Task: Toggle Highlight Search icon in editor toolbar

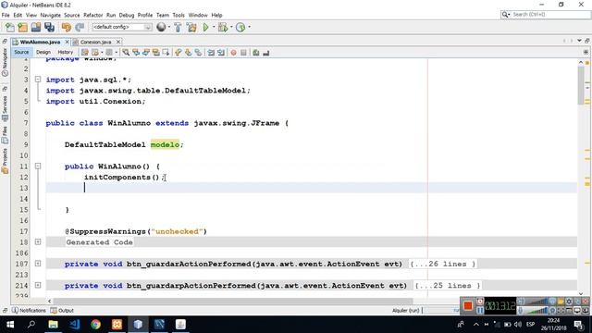Action: [x=155, y=53]
